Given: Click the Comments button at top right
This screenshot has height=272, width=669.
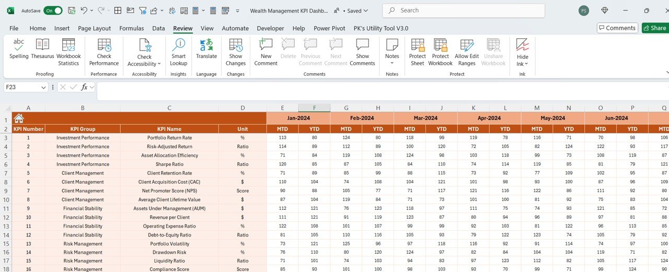Looking at the screenshot, I should pyautogui.click(x=617, y=28).
